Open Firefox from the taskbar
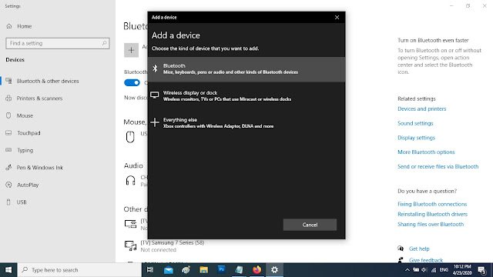This screenshot has height=277, width=493. point(257,270)
